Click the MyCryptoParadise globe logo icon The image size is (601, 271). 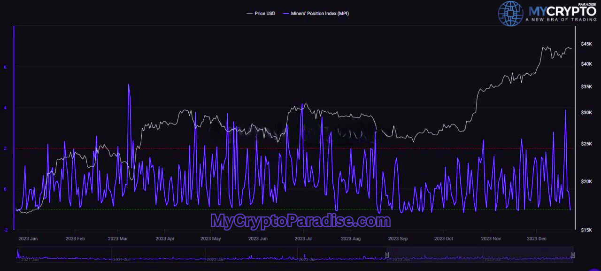tap(510, 13)
